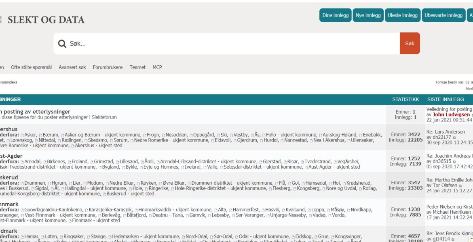
Task: Click the subforum icon beside Arendal
Action: pyautogui.click(x=22, y=162)
